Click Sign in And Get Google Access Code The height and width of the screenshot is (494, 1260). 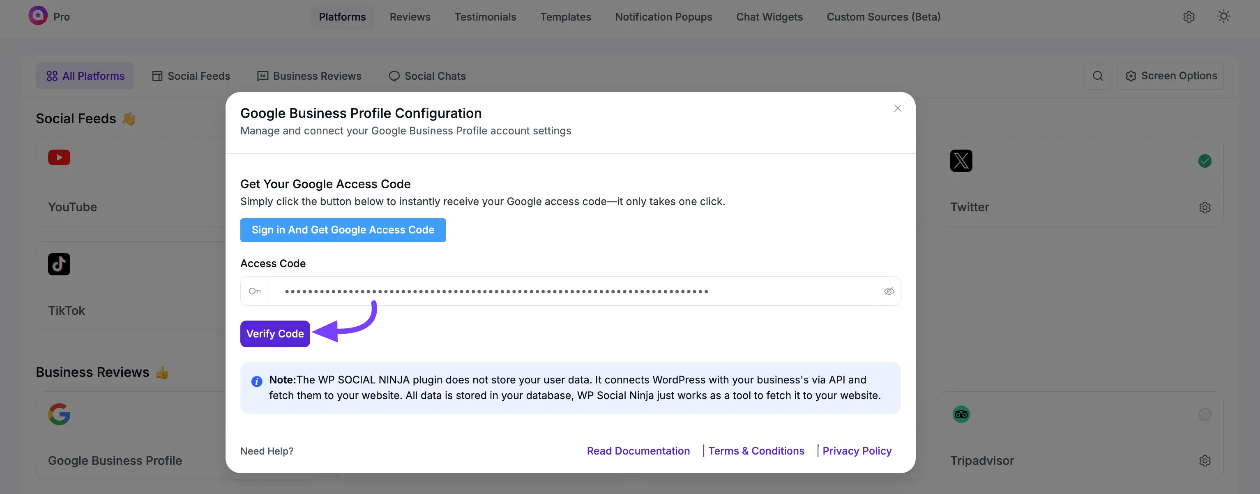(x=343, y=230)
